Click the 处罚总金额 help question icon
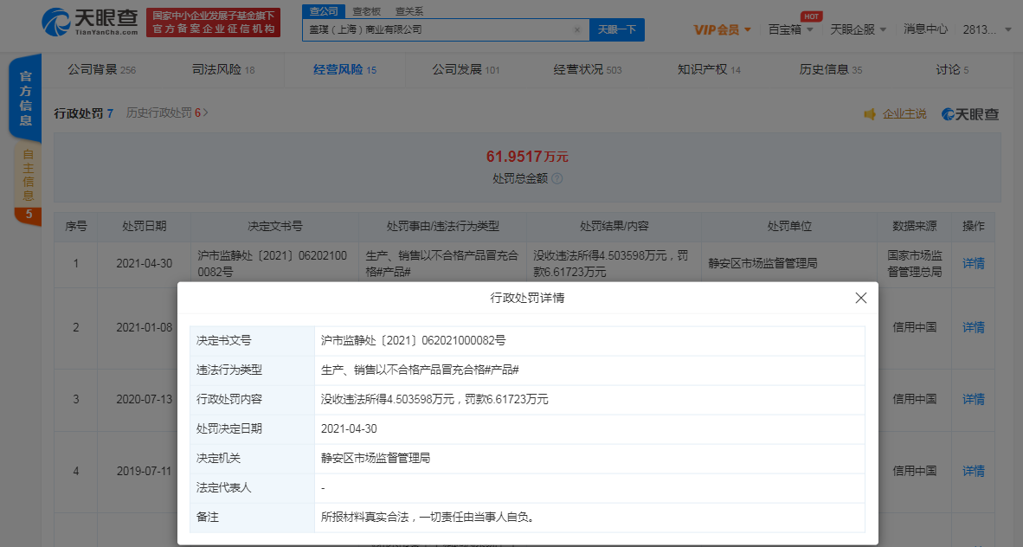1023x547 pixels. click(557, 178)
